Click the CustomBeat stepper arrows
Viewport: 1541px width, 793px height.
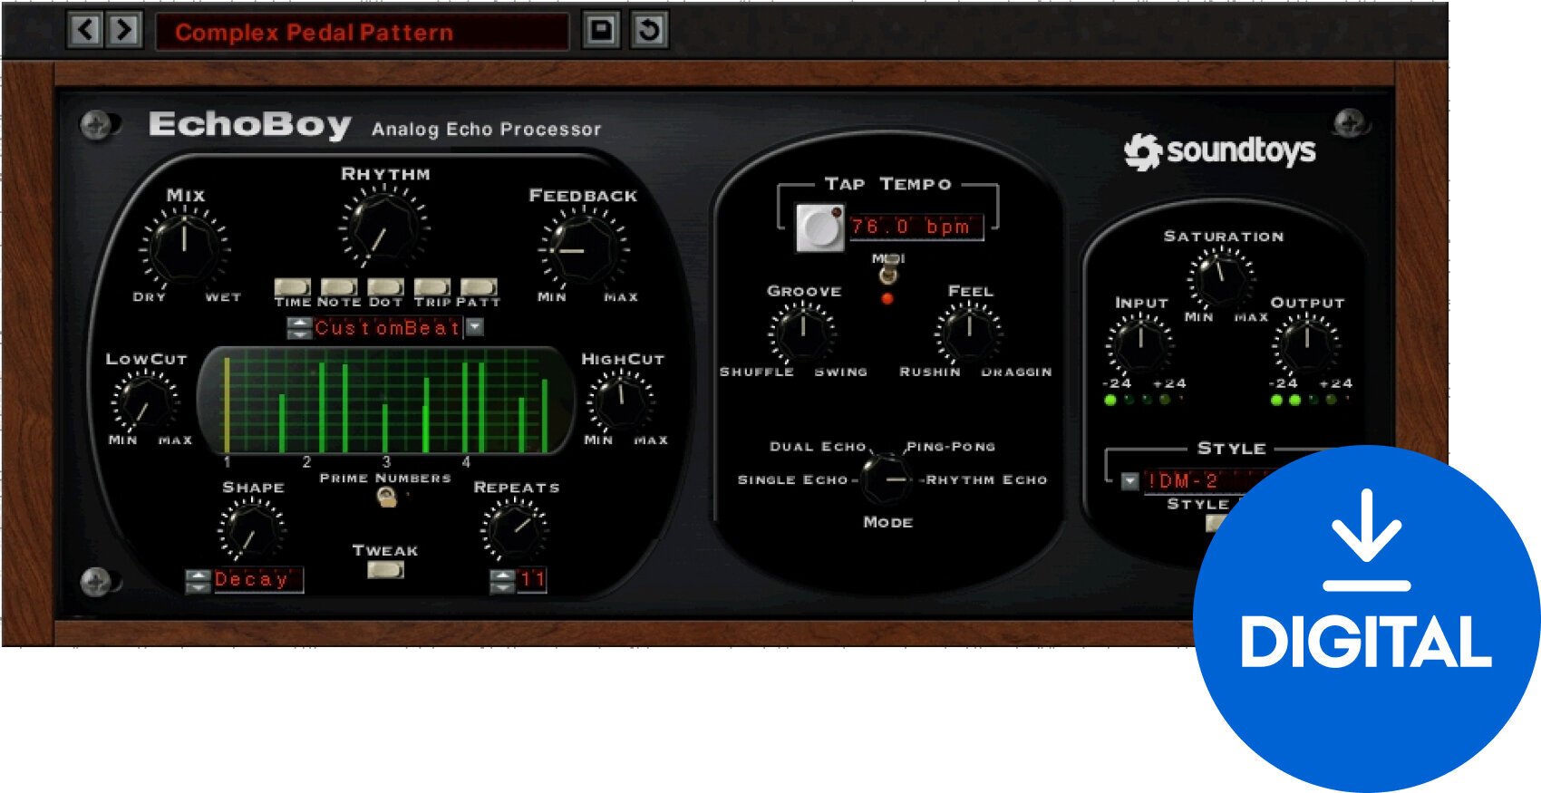pyautogui.click(x=299, y=328)
